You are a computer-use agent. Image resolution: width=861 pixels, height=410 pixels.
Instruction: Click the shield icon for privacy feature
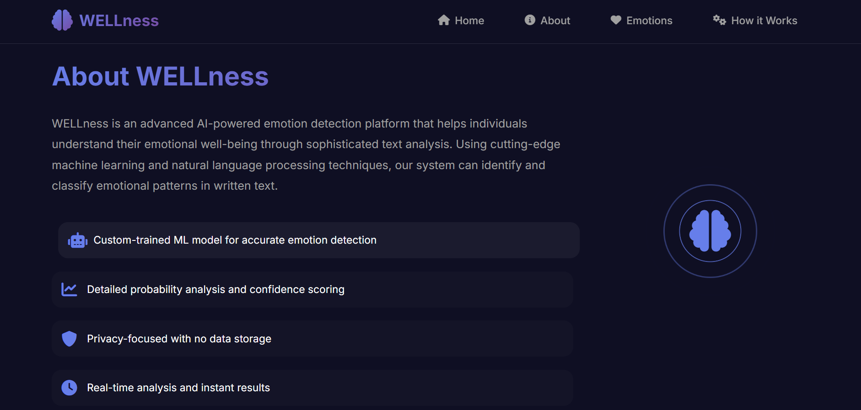coord(69,338)
